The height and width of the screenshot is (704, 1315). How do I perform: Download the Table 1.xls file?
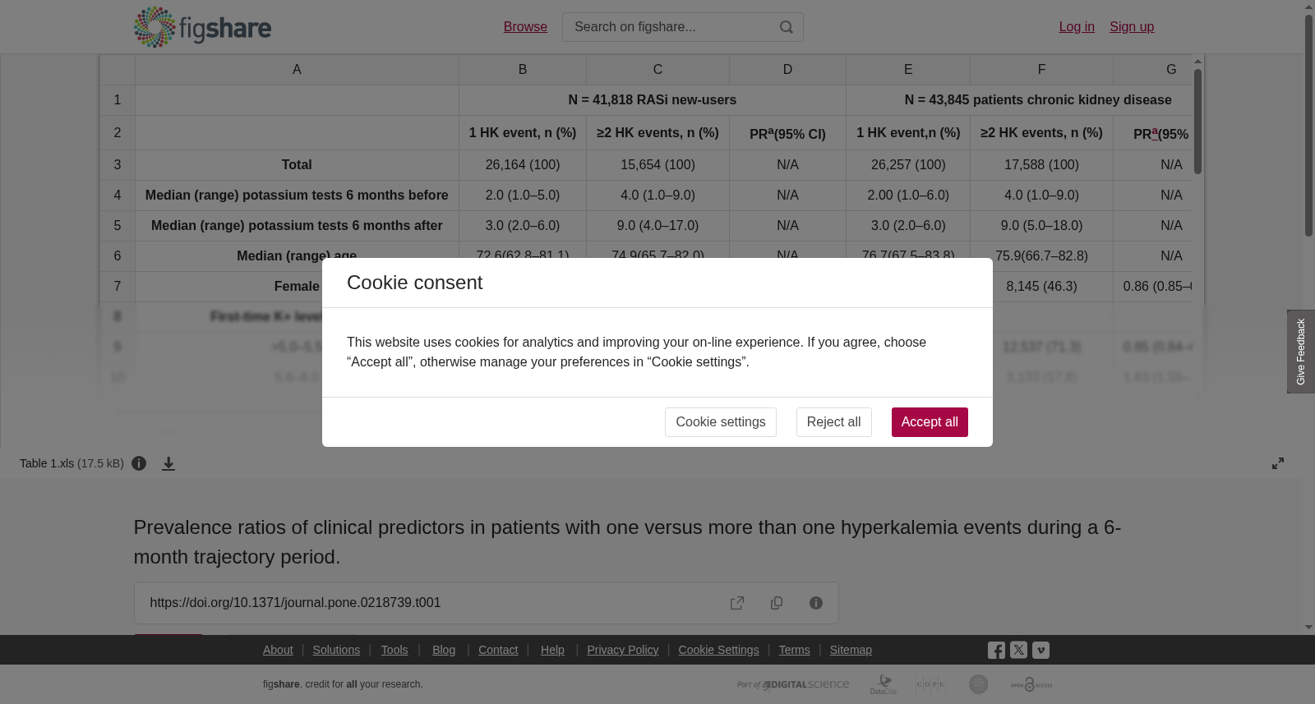click(x=168, y=463)
